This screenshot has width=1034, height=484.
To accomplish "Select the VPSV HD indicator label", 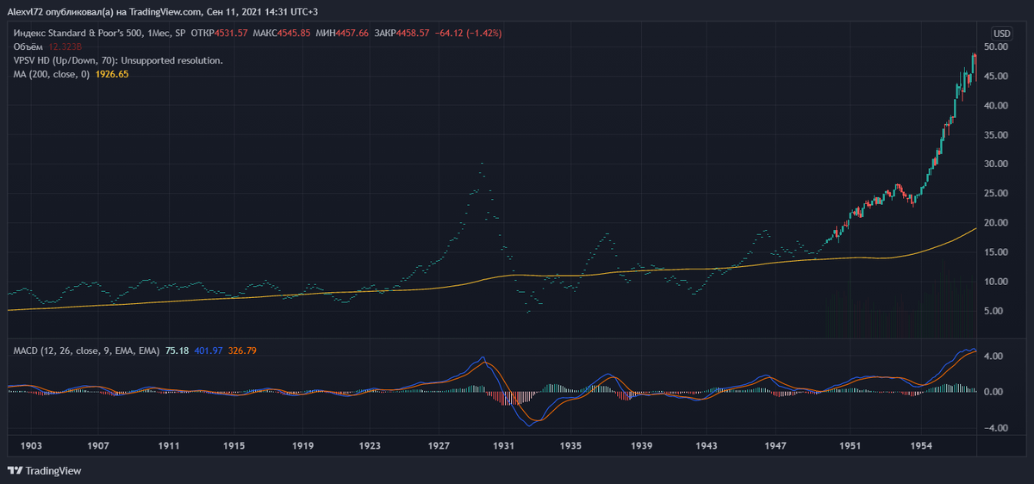I will 118,60.
